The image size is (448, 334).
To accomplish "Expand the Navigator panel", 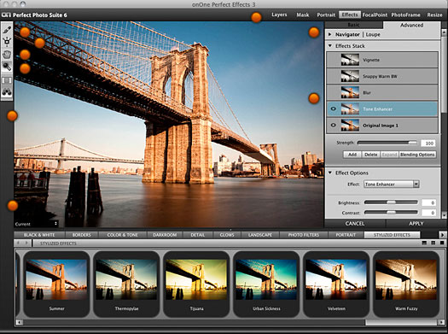I will pyautogui.click(x=330, y=34).
